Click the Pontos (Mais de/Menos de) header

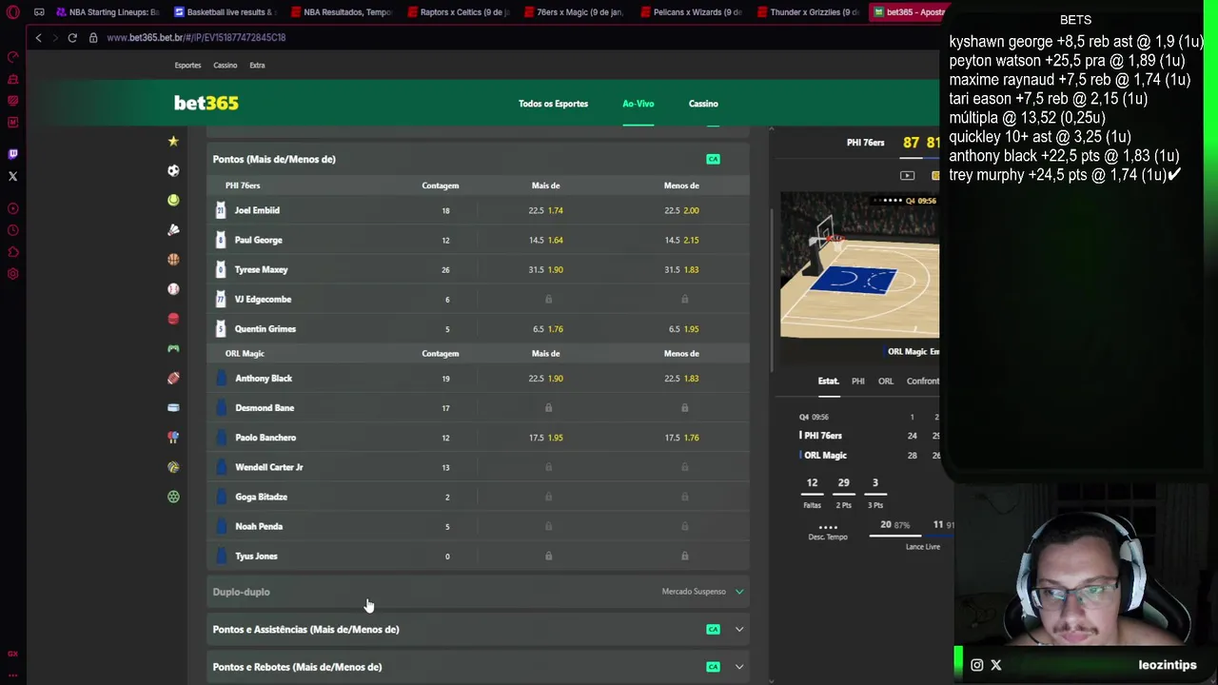[479, 159]
